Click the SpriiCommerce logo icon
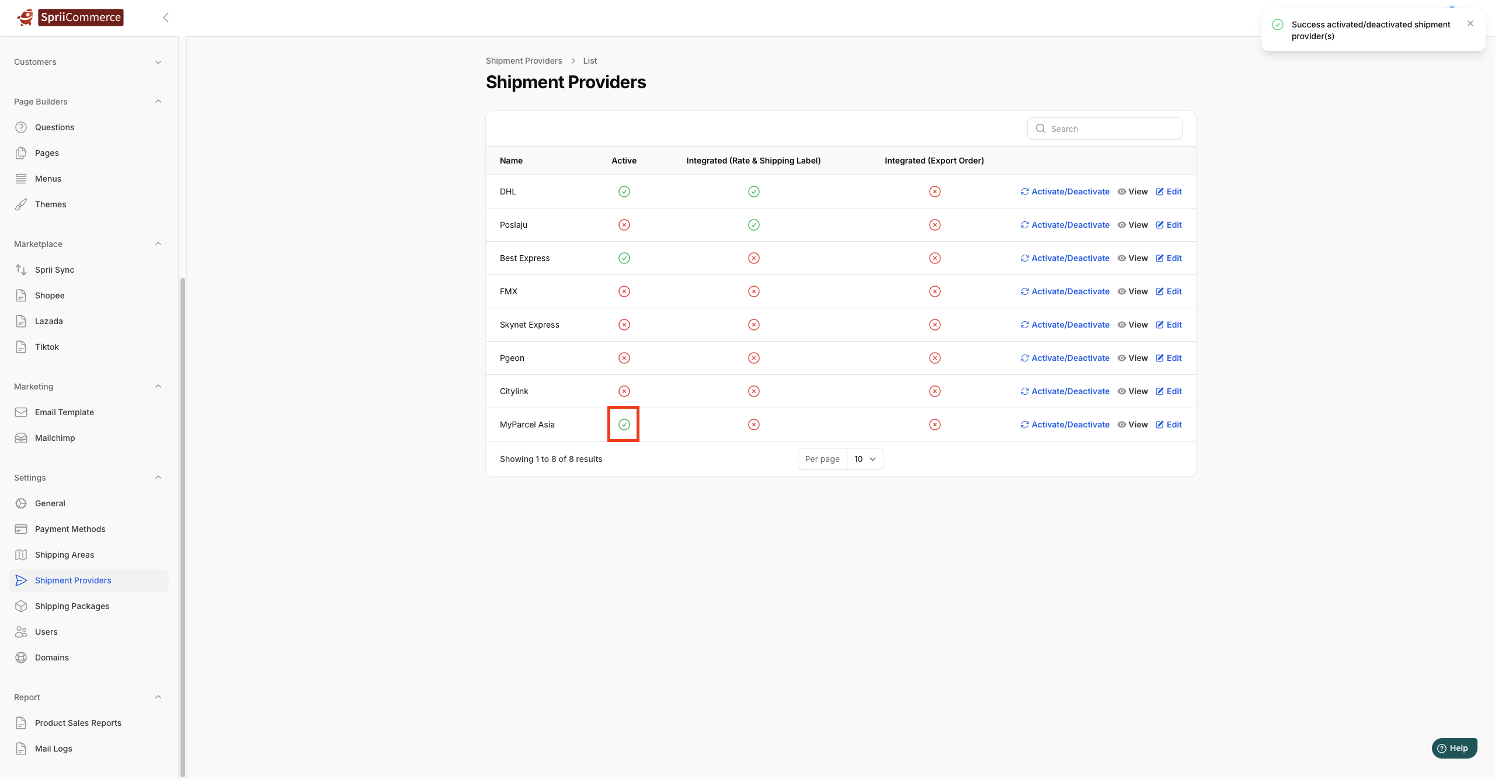Viewport: 1495px width, 779px height. [x=26, y=17]
